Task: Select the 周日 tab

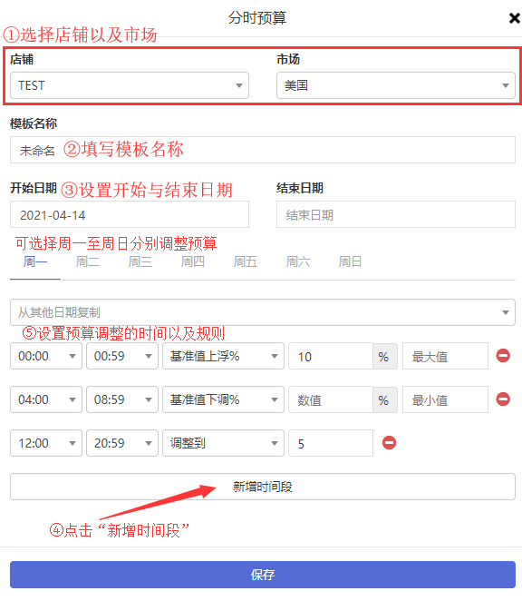Action: [x=350, y=262]
